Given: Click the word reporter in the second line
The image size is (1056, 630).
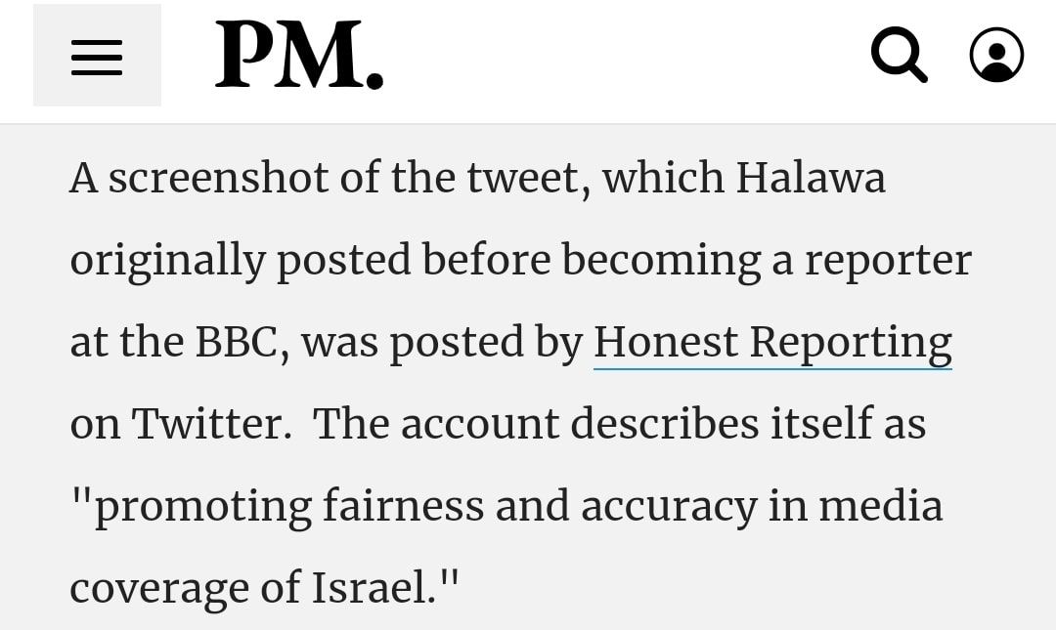Looking at the screenshot, I should pos(888,261).
